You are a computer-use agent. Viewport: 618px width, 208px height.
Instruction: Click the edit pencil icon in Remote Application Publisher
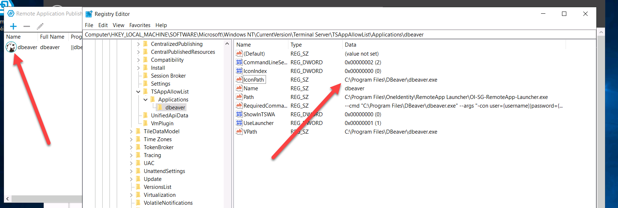(40, 26)
